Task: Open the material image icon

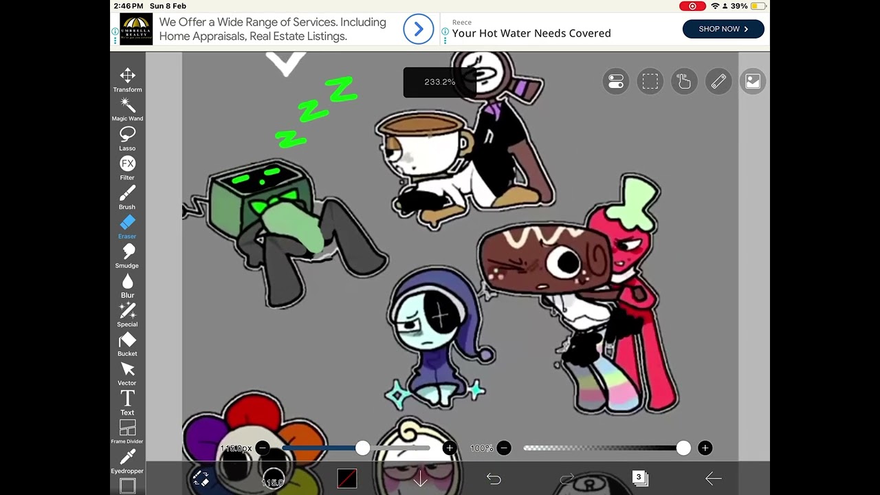Action: coord(753,82)
